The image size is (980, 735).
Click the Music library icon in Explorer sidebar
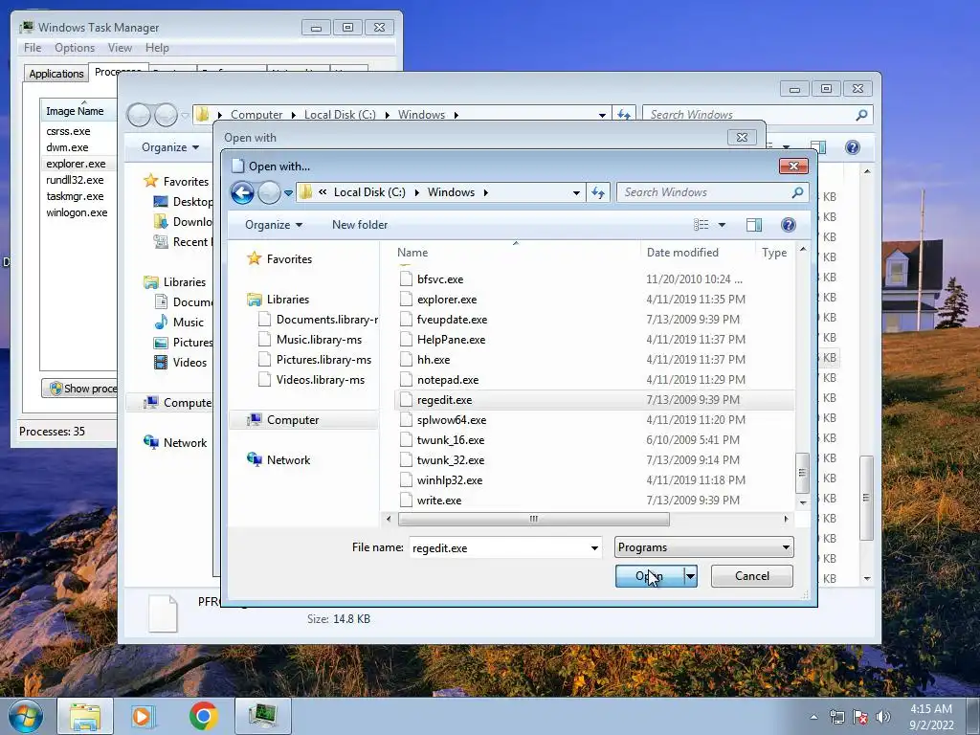tap(161, 322)
